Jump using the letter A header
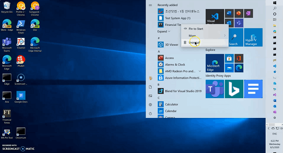Viewport: 283px width, 153px height. pyautogui.click(x=159, y=52)
